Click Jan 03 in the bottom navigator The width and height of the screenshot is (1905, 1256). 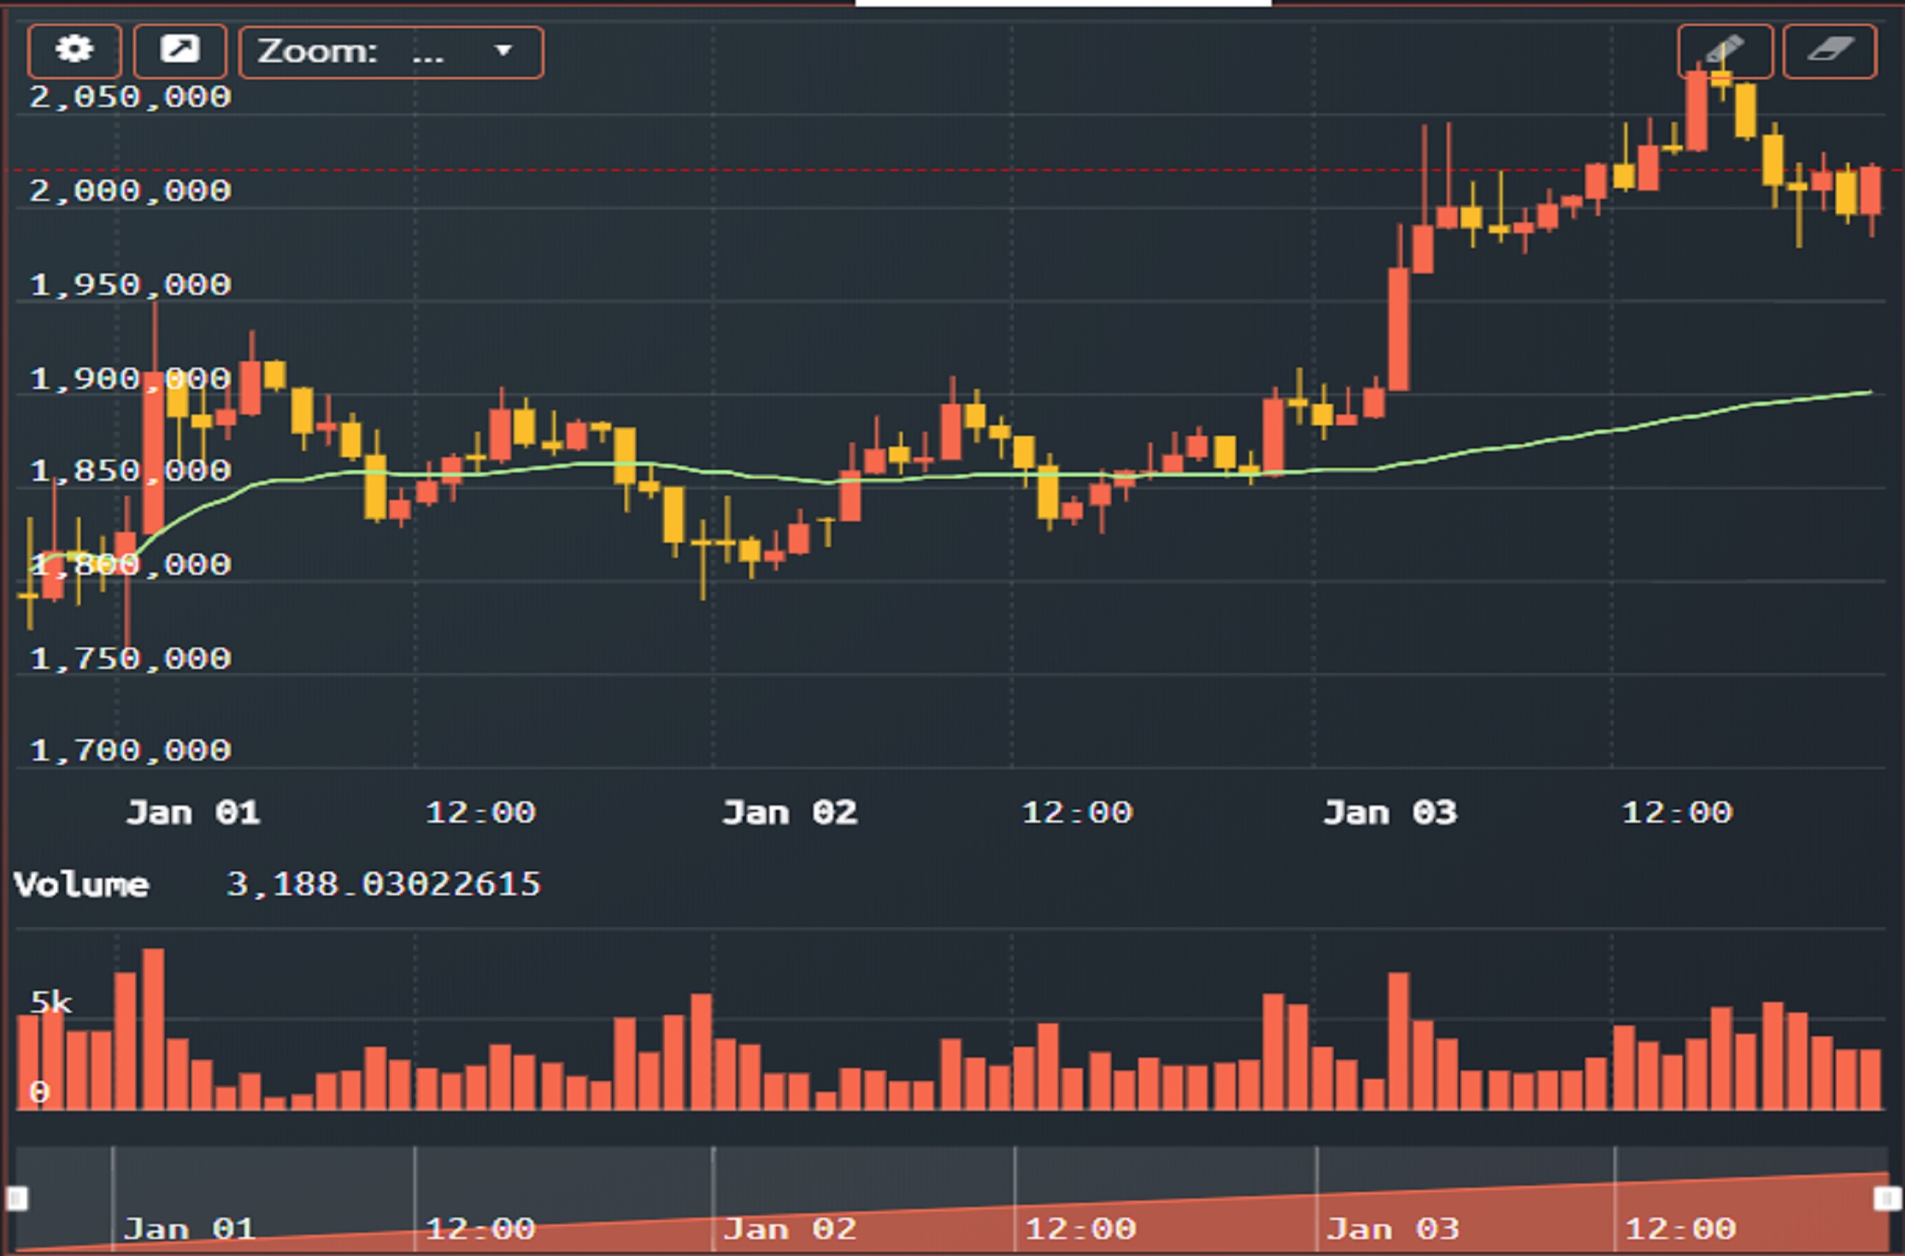click(1393, 1229)
